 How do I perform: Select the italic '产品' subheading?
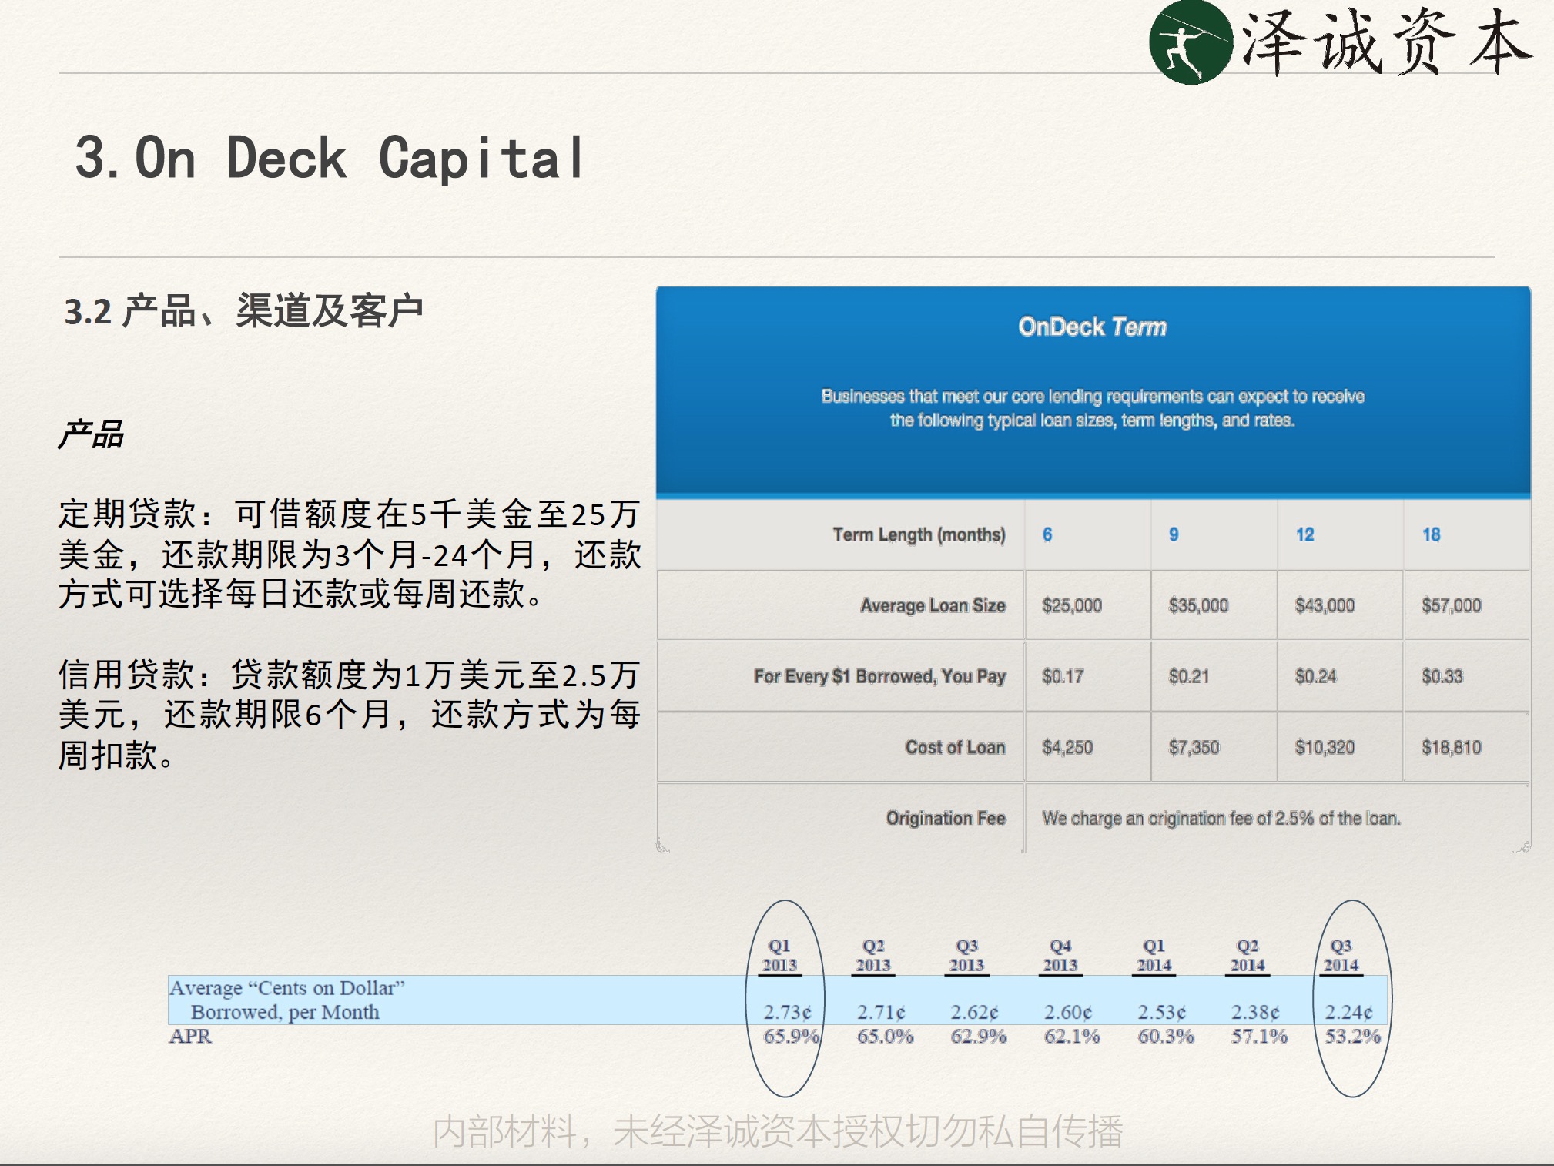91,434
